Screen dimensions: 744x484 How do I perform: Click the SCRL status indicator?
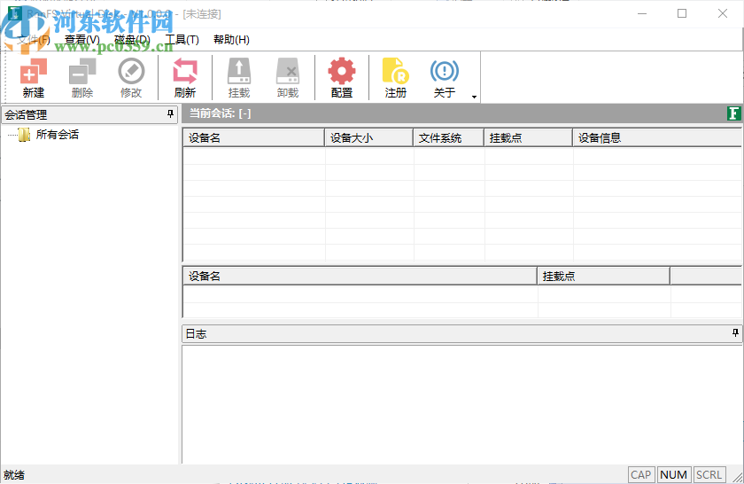click(709, 474)
